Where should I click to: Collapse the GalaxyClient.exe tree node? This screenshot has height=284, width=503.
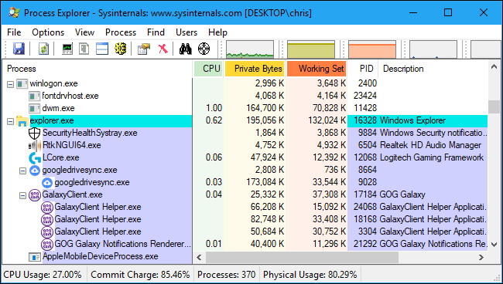22,195
